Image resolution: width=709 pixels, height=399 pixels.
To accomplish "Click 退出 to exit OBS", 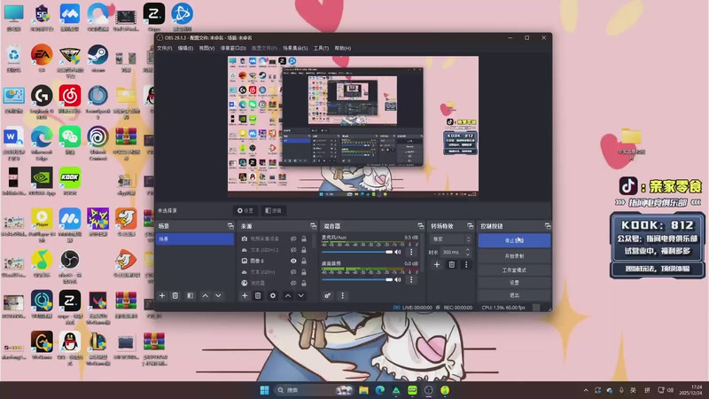I will (515, 295).
